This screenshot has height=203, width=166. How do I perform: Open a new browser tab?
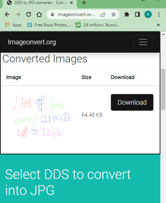pos(84,3)
